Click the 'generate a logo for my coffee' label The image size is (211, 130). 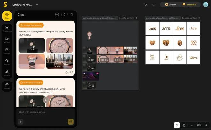point(162,18)
